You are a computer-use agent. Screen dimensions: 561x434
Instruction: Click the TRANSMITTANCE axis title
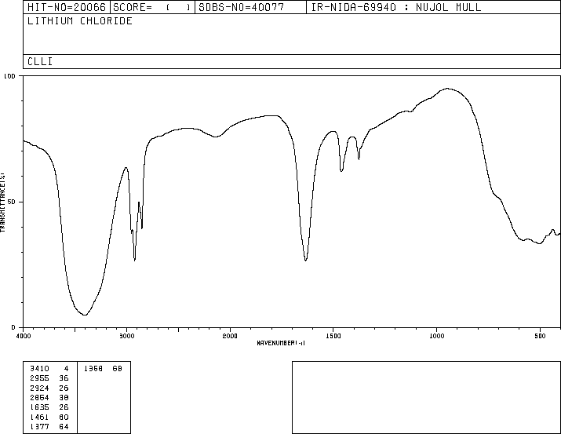click(x=2, y=202)
